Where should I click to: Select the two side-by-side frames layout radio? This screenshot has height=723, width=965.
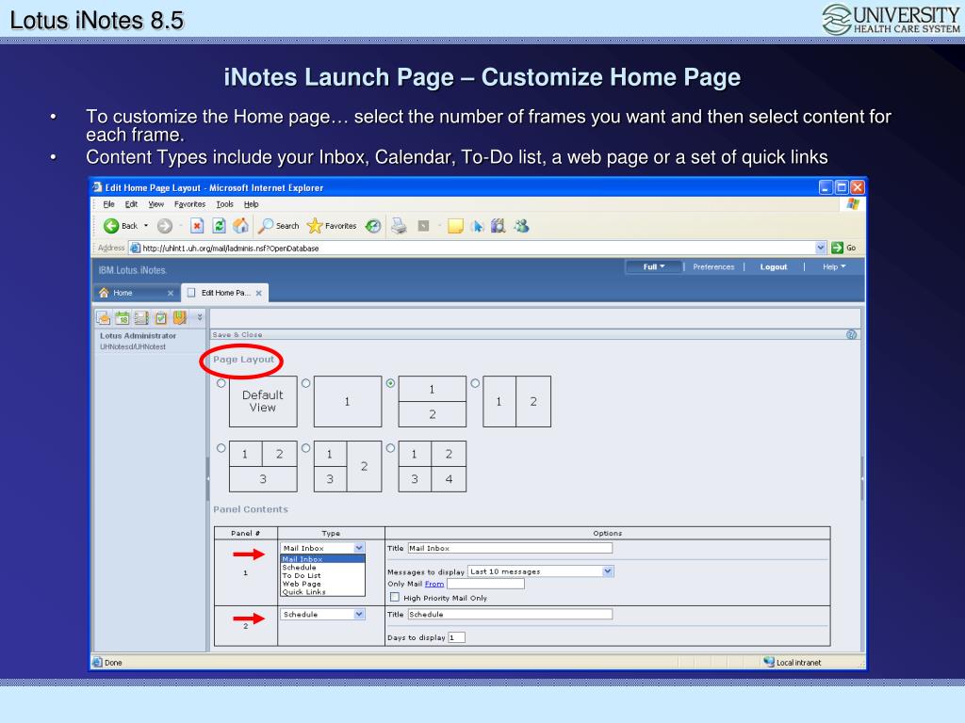click(475, 383)
